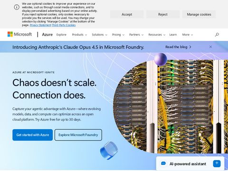228x171 pixels.
Task: Click the Read the blog arrow chevron
Action: (x=190, y=47)
